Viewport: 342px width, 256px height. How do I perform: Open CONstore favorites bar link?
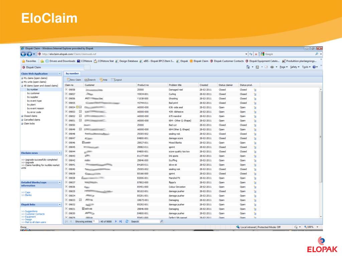[84, 61]
